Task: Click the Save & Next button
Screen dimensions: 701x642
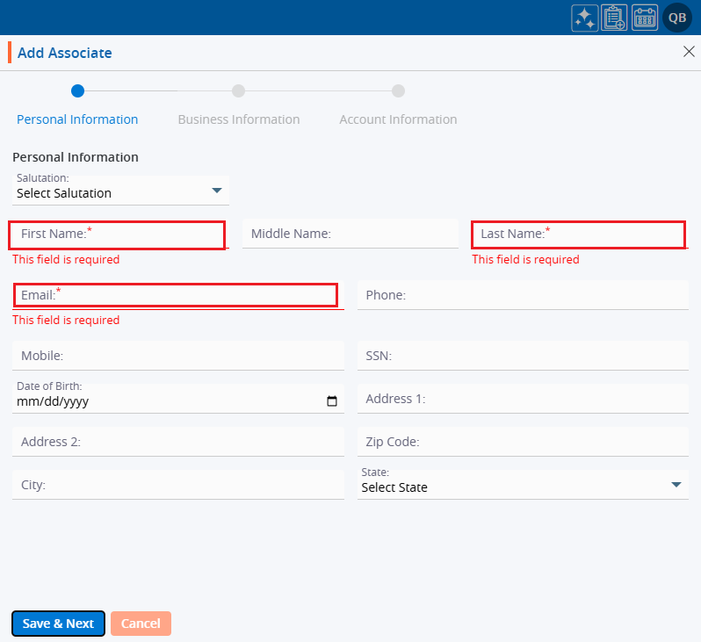Action: click(58, 624)
